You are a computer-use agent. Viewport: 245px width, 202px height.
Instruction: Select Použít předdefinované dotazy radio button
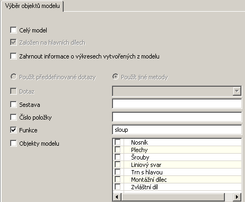pos(13,77)
